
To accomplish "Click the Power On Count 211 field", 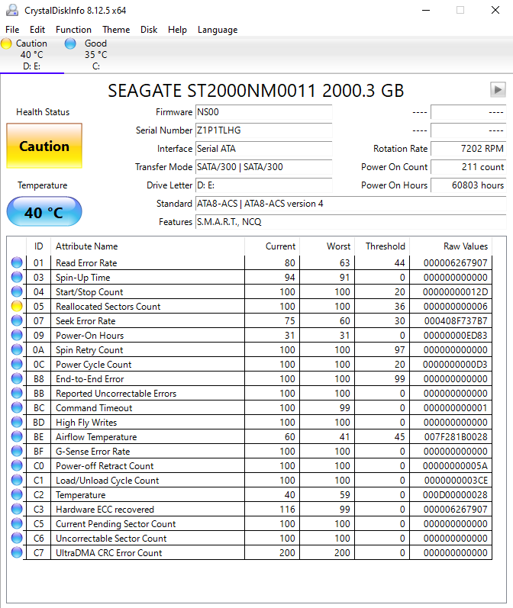I will point(469,167).
